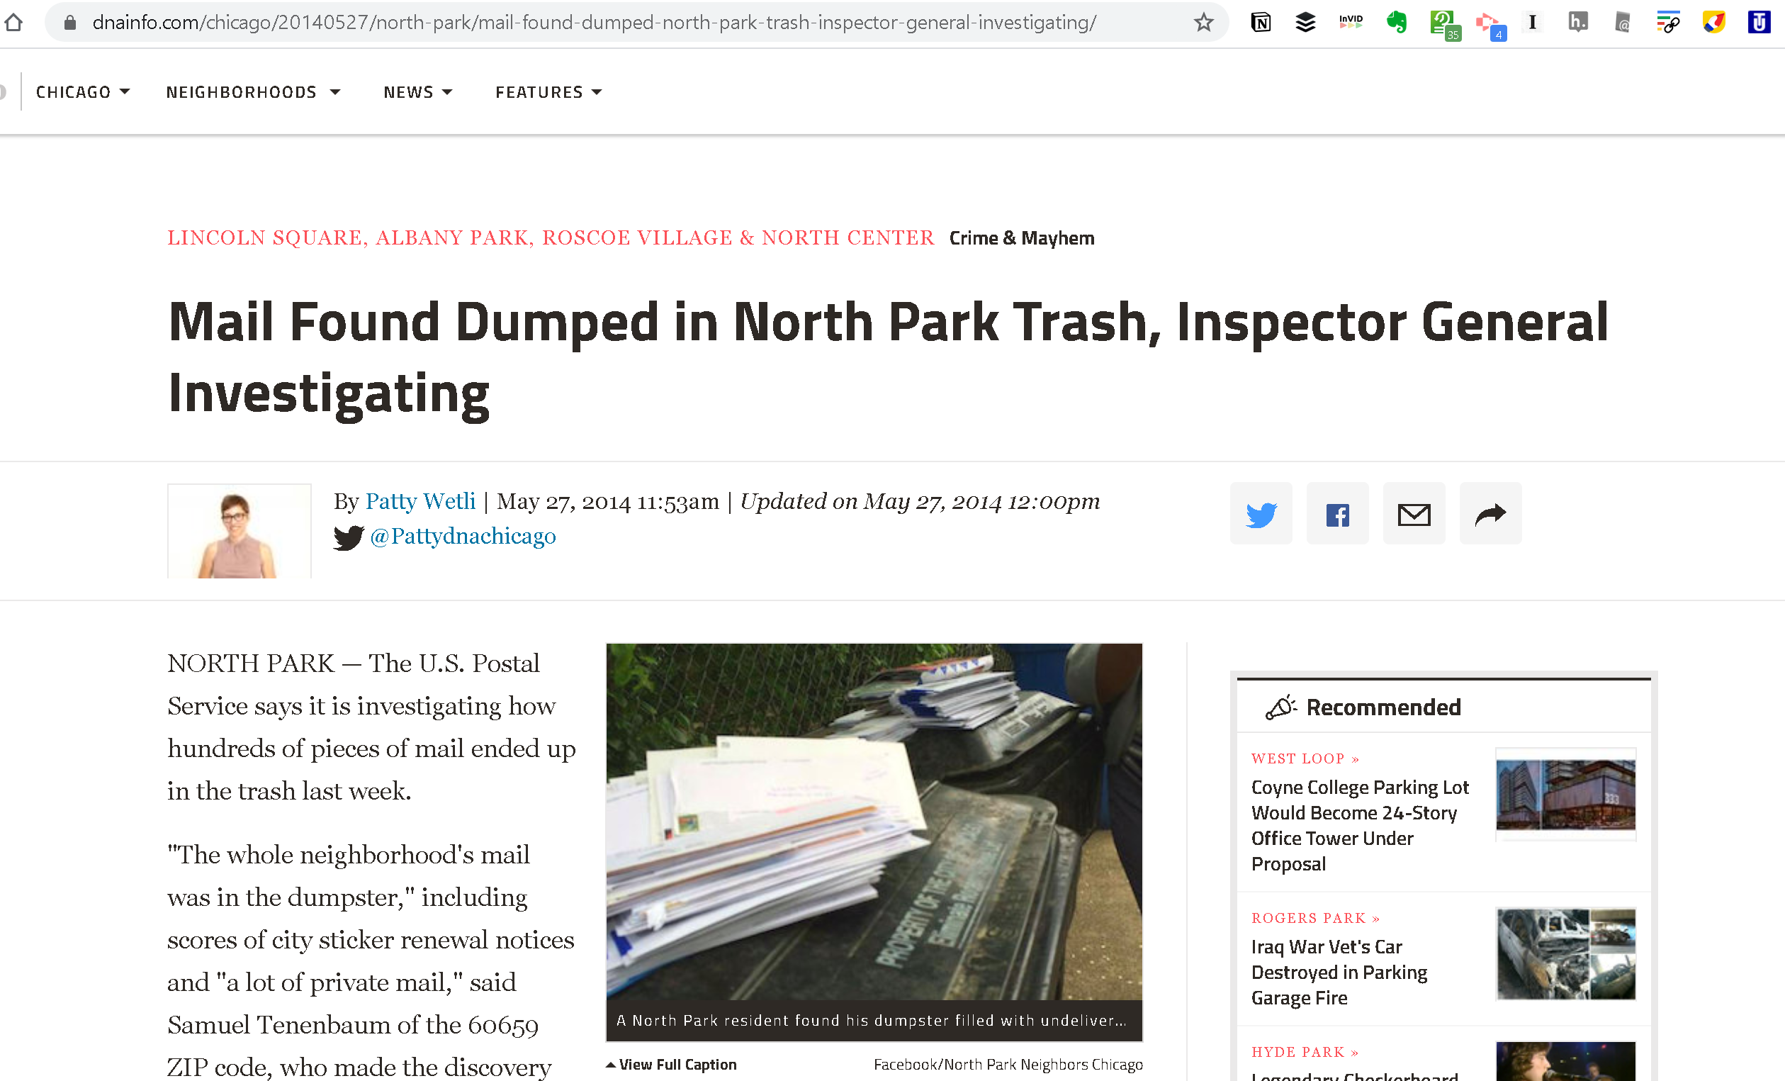Open the Notion extension icon
This screenshot has height=1081, width=1785.
(x=1261, y=23)
